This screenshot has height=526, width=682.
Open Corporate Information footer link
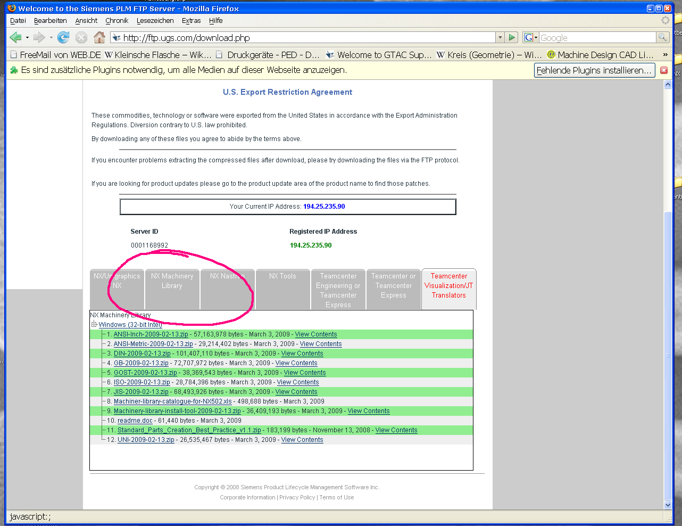pyautogui.click(x=248, y=497)
